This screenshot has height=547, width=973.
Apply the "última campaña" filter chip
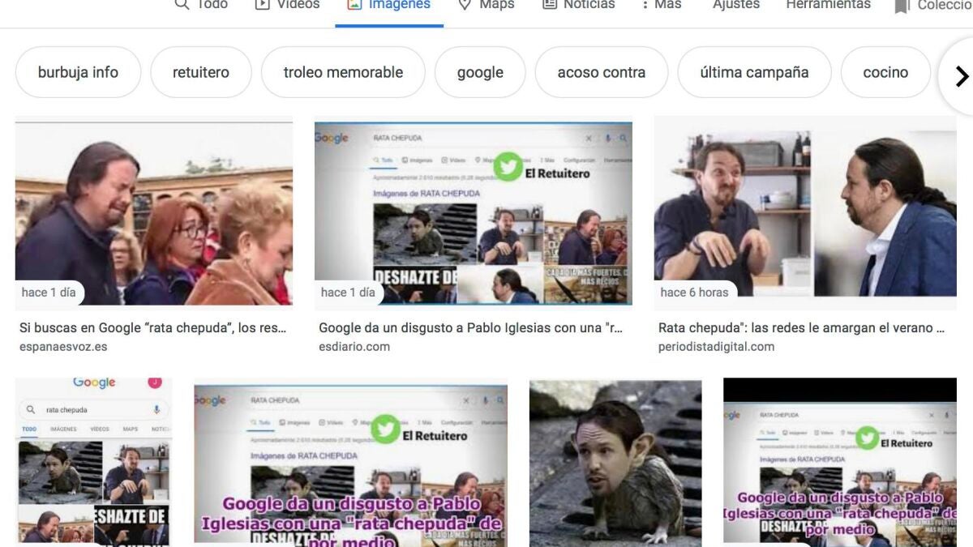click(x=754, y=72)
